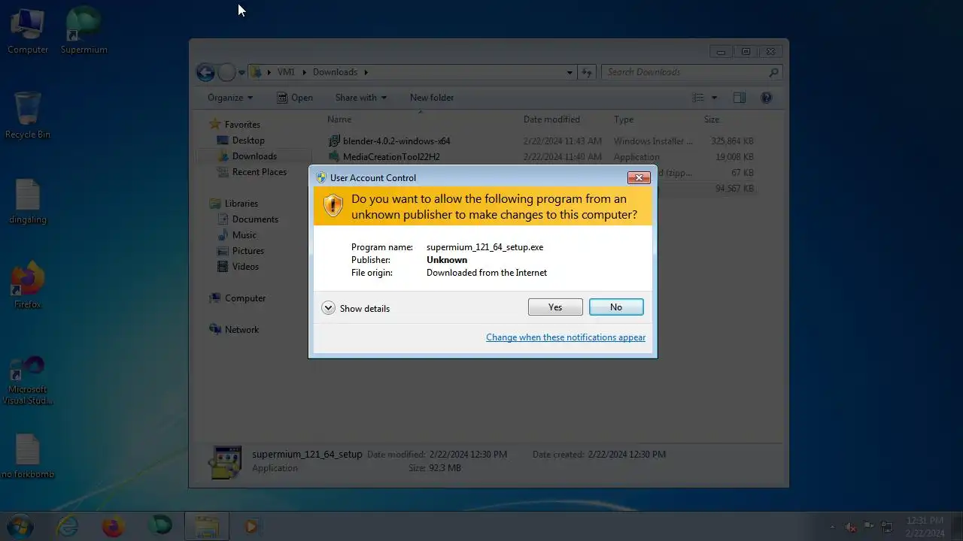
Task: Select blender-4.0.2-windows-x64 file
Action: (396, 141)
